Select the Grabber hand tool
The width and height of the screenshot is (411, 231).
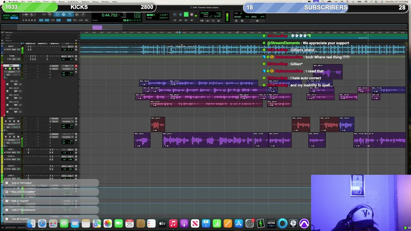click(70, 14)
